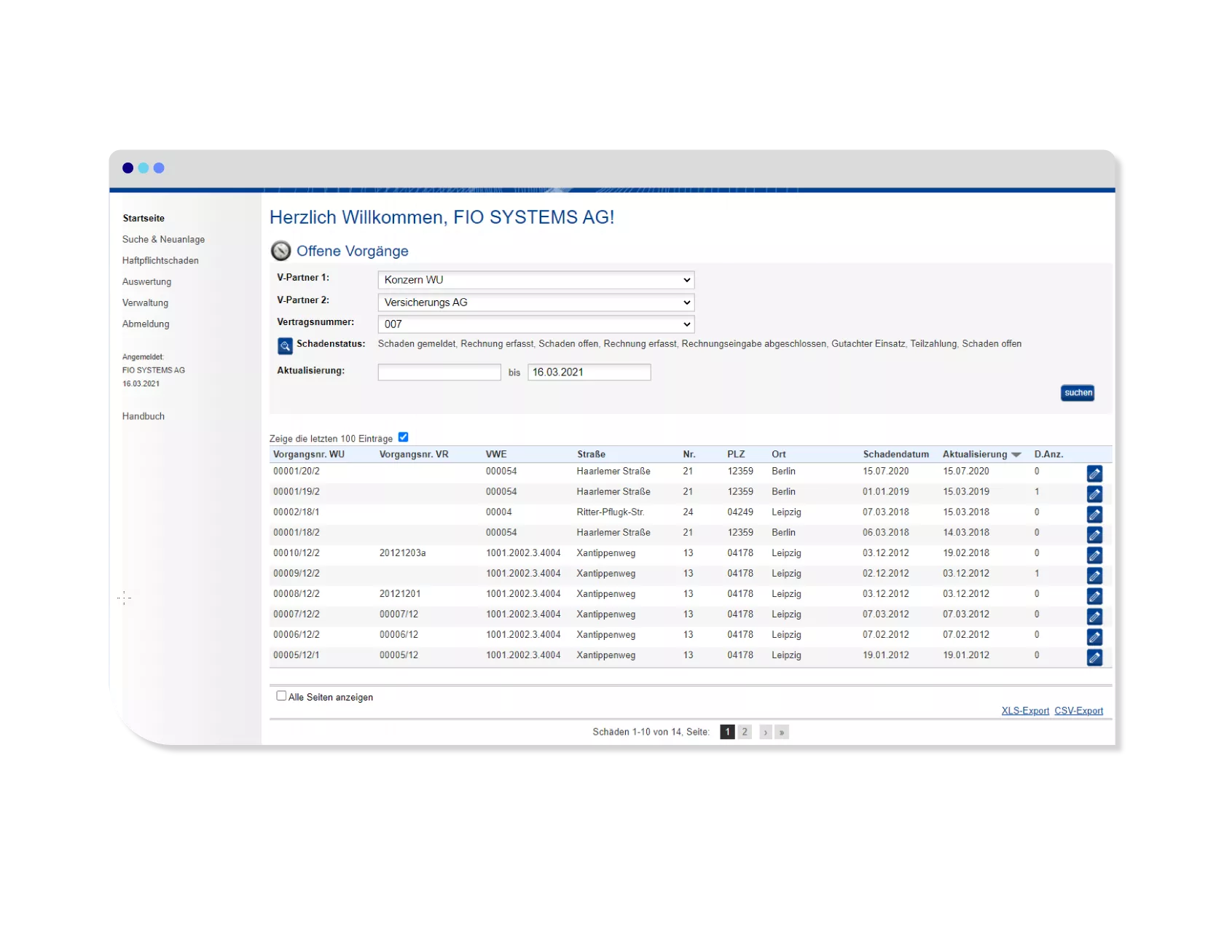Image resolution: width=1224 pixels, height=933 pixels.
Task: Click Vorgangsnr. VR value 00005/12
Action: click(399, 655)
